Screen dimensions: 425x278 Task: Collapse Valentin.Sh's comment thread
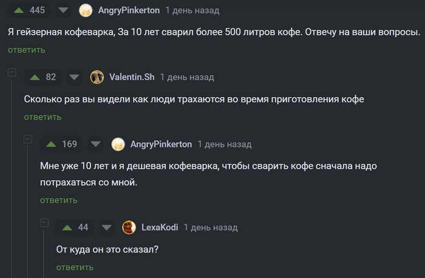[11, 73]
